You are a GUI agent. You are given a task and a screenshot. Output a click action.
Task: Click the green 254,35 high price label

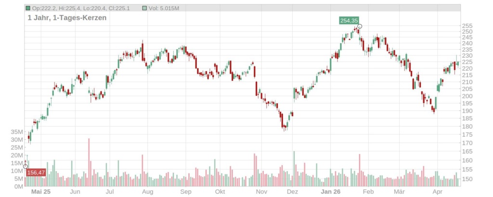coord(349,21)
